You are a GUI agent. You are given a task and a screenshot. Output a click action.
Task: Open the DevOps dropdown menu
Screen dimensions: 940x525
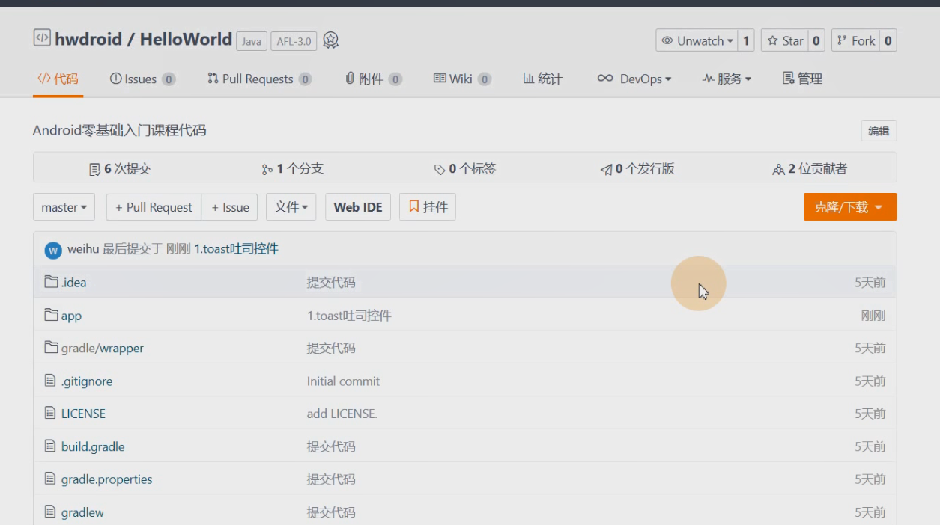coord(634,79)
